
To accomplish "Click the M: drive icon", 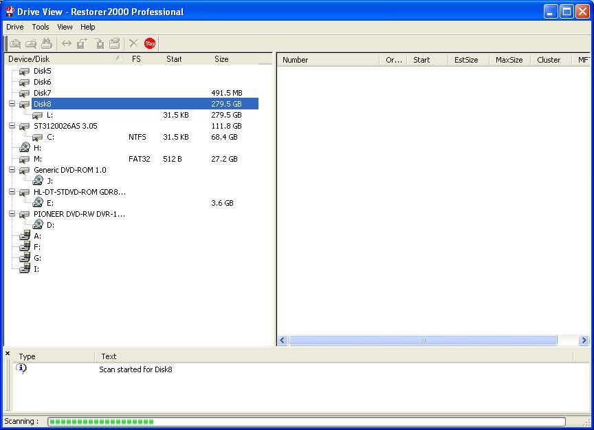I will coord(24,159).
